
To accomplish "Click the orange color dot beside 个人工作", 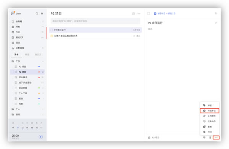I will pyautogui.click(x=39, y=93).
